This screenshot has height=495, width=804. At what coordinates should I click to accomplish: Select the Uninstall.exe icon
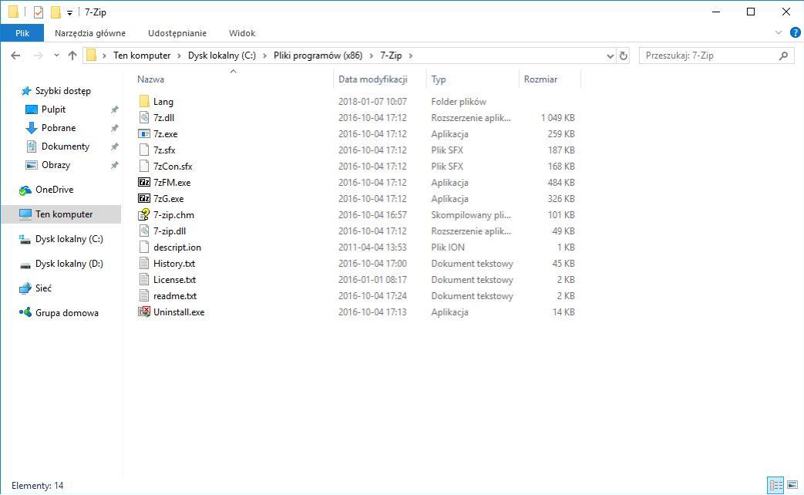coord(144,311)
